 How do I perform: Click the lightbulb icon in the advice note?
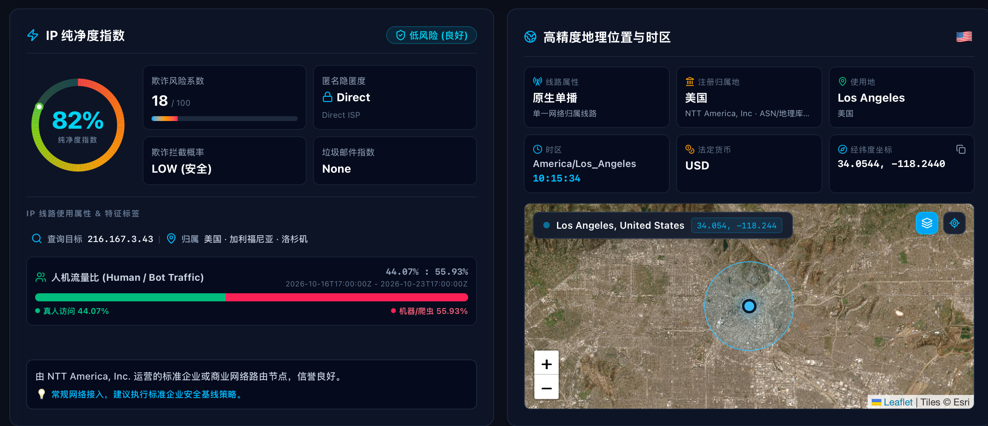tap(41, 394)
